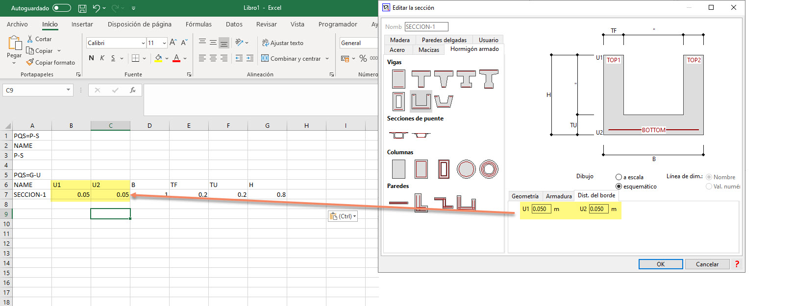Select the 'Nombre' dimension line radio

(x=709, y=177)
